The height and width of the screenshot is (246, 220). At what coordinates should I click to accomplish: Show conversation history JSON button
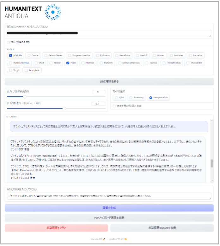tap(162, 228)
